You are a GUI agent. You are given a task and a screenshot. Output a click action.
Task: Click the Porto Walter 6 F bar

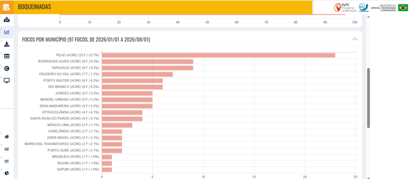coord(132,81)
